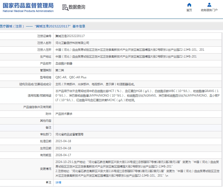Open the 政务服务门户 person icon
The image size is (223, 188).
click(209, 5)
